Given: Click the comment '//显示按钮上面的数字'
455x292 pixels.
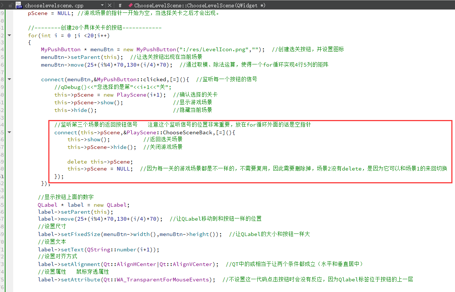Looking at the screenshot, I should coord(66,197).
